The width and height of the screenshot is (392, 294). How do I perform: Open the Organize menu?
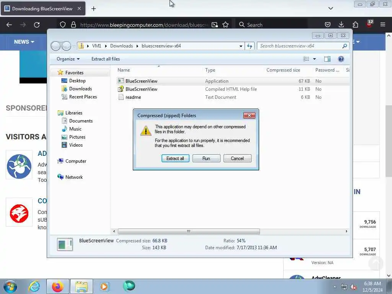pyautogui.click(x=68, y=59)
